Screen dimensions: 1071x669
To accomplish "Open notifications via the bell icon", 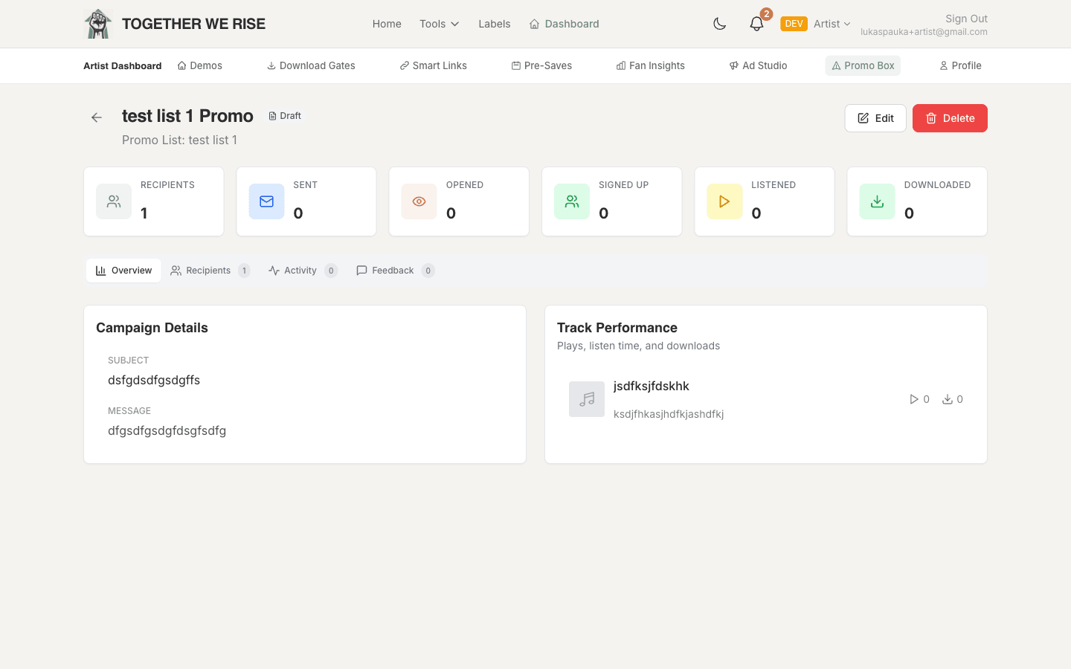I will (x=756, y=23).
